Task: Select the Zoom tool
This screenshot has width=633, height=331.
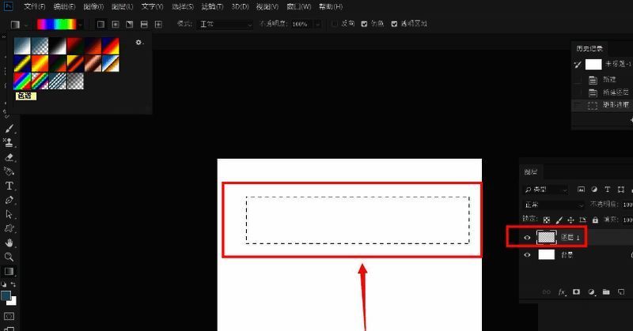Action: click(x=9, y=257)
